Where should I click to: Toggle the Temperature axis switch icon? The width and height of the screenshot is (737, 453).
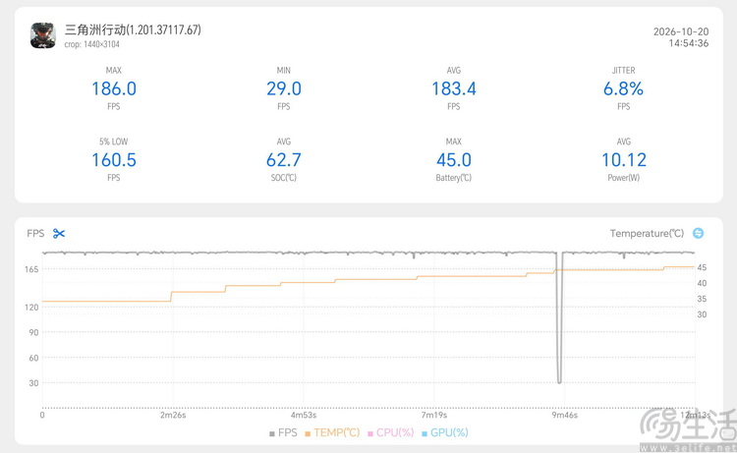(x=698, y=233)
